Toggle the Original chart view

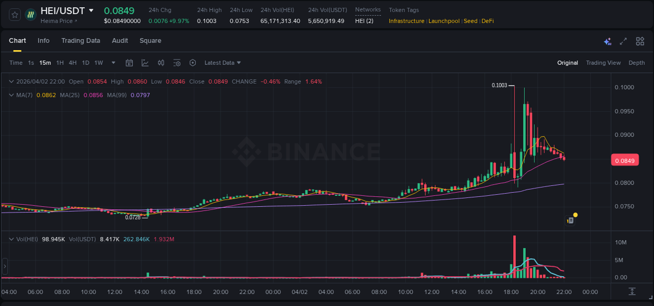[568, 63]
